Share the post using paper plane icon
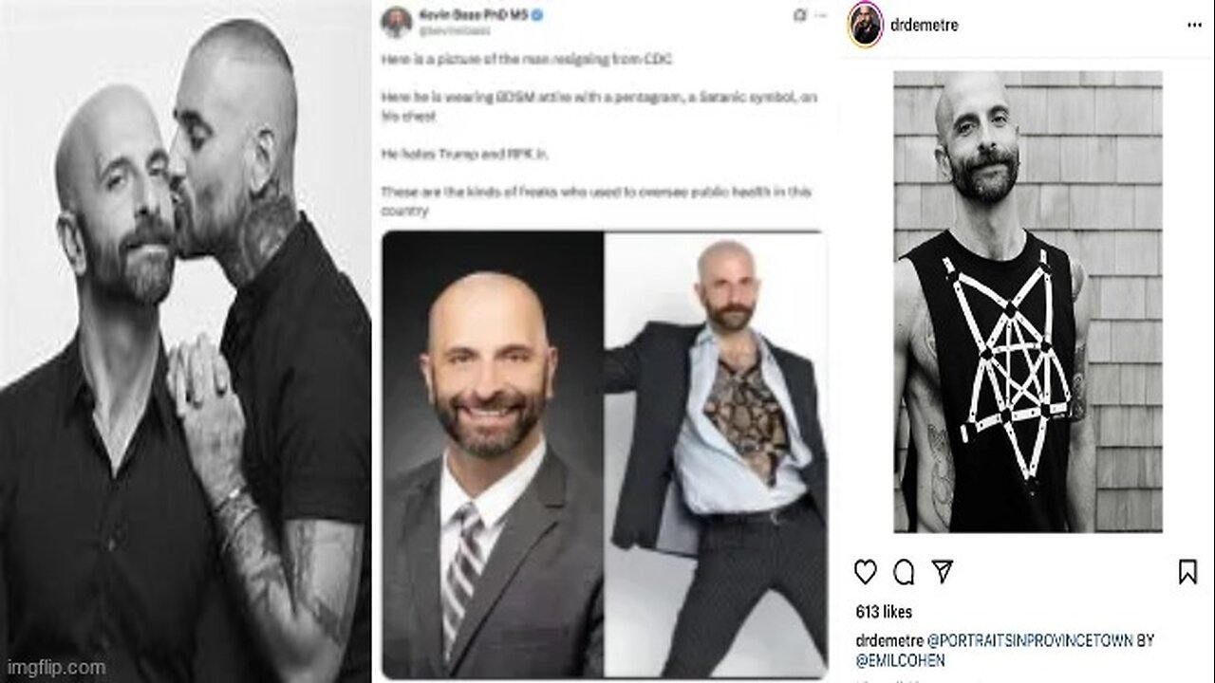The image size is (1215, 683). tap(942, 572)
